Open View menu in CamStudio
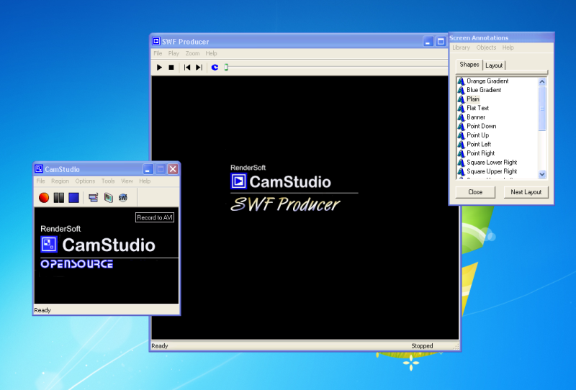This screenshot has width=576, height=390. point(127,181)
